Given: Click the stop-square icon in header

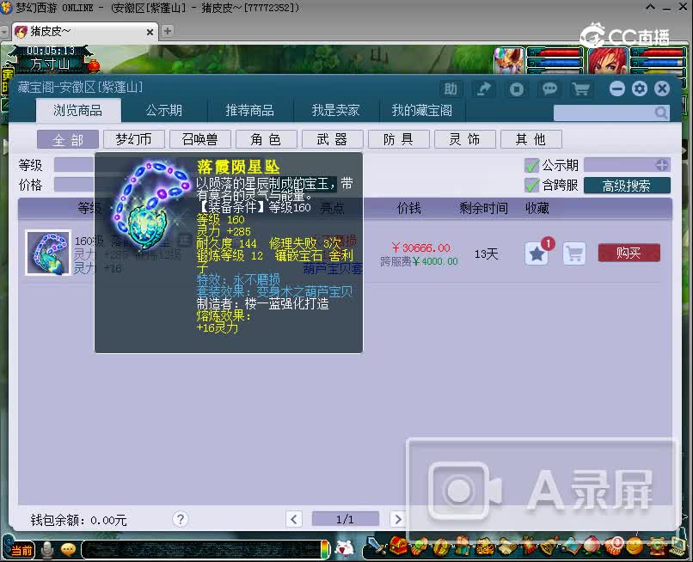Looking at the screenshot, I should [516, 89].
